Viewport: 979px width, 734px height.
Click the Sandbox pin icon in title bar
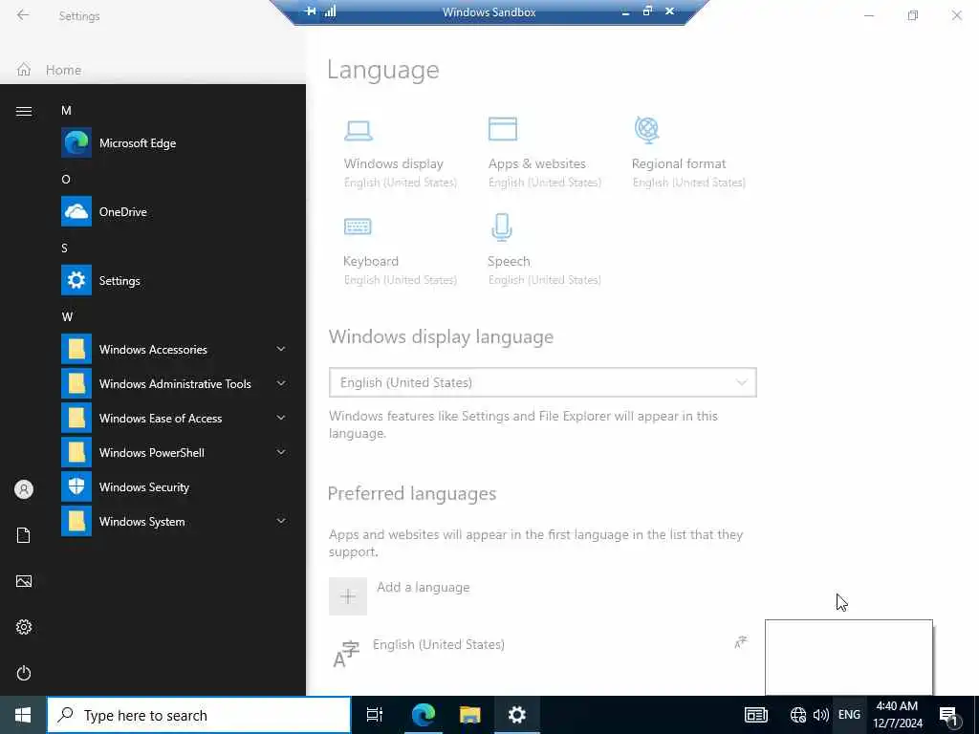311,11
